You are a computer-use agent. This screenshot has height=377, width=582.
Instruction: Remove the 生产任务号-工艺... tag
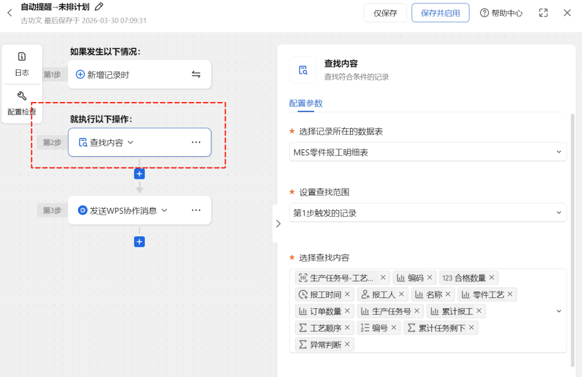[383, 277]
